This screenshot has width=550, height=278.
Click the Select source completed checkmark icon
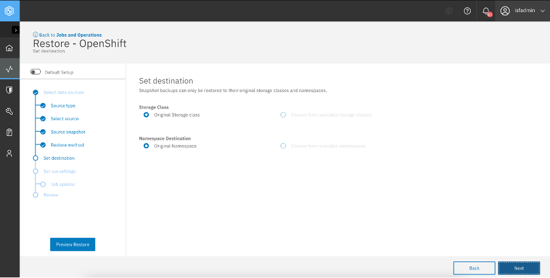43,119
